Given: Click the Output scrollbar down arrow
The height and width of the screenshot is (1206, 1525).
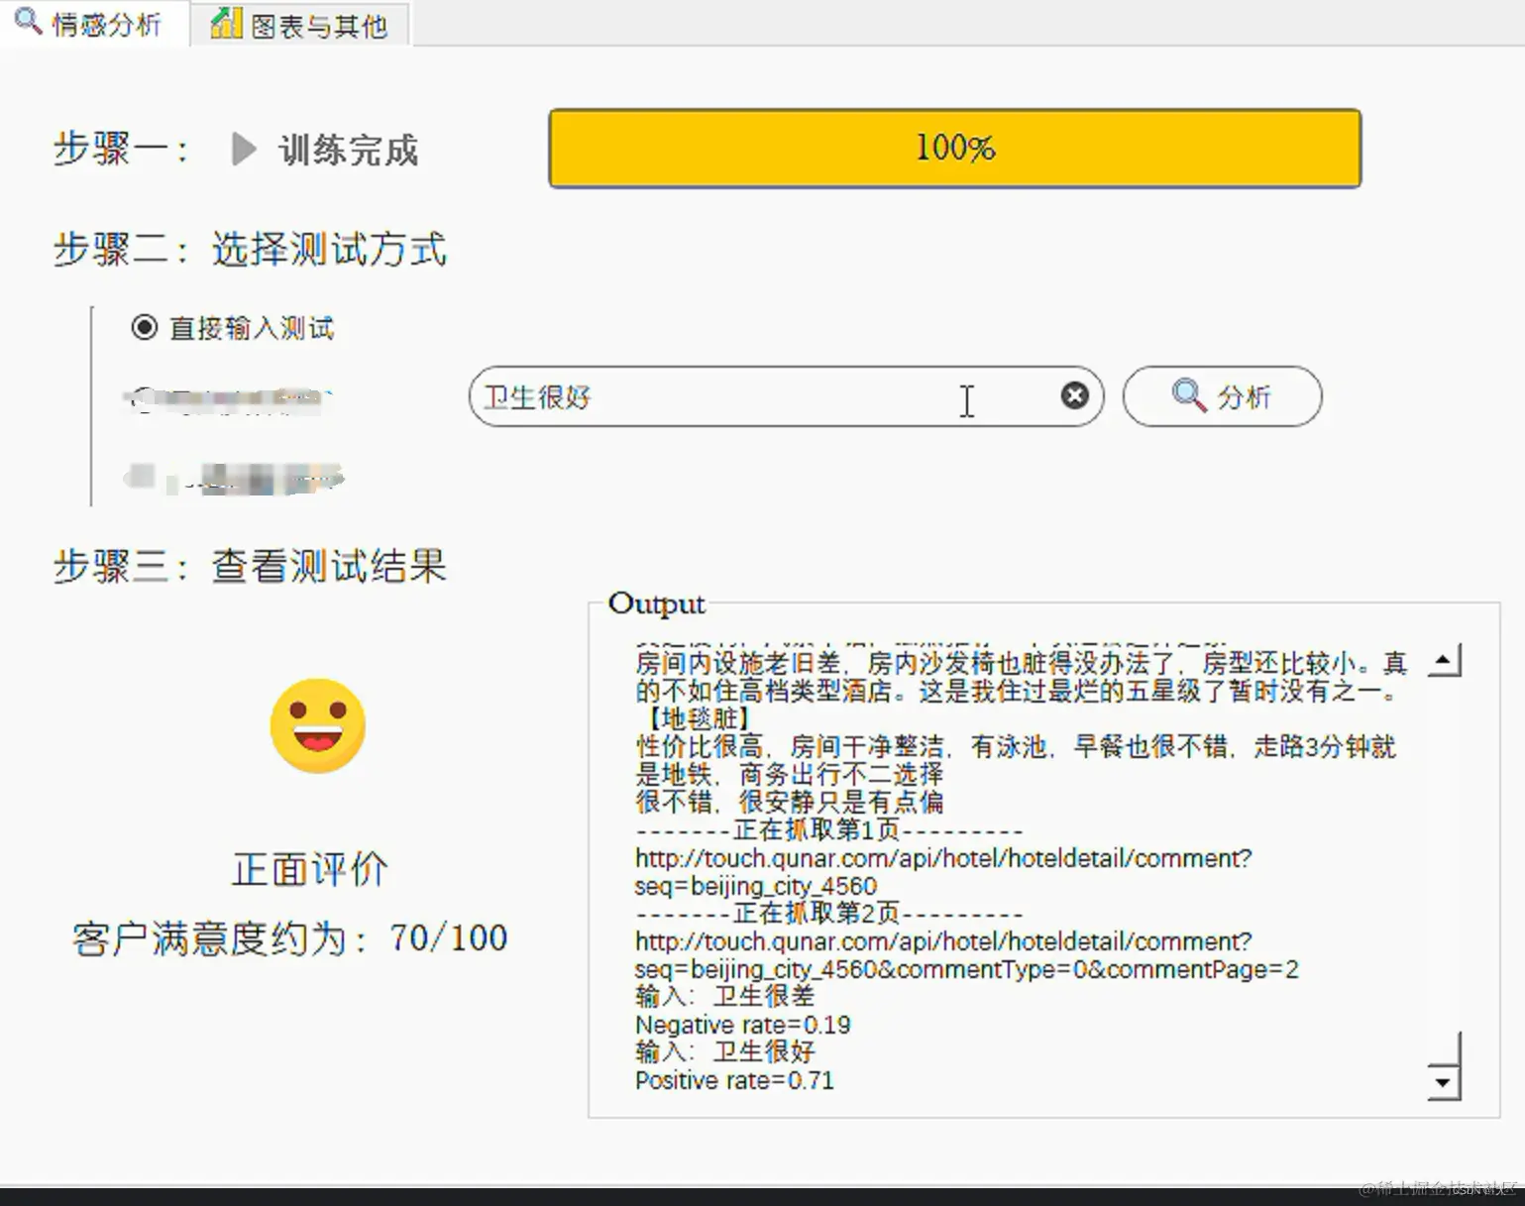Looking at the screenshot, I should 1444,1082.
